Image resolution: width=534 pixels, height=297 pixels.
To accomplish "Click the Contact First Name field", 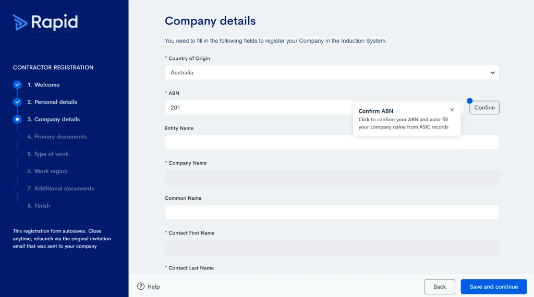I will pos(332,247).
